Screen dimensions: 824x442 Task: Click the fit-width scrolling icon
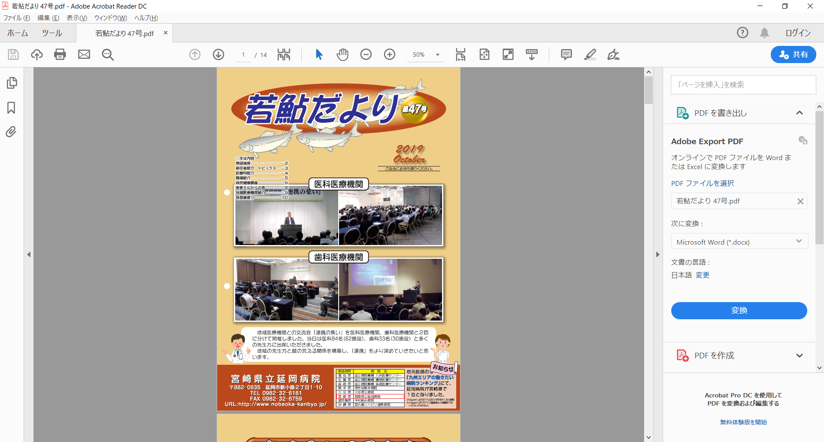pos(460,54)
